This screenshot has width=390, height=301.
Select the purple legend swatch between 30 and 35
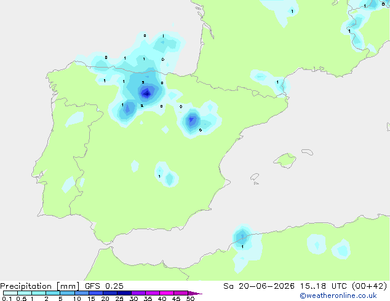138,293
